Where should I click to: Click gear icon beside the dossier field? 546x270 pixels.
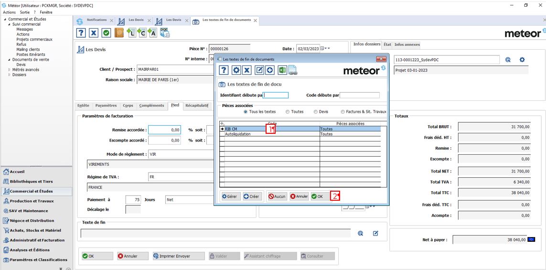click(x=522, y=60)
